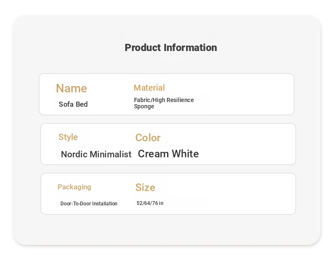Click the word White in the color value

[x=185, y=154]
